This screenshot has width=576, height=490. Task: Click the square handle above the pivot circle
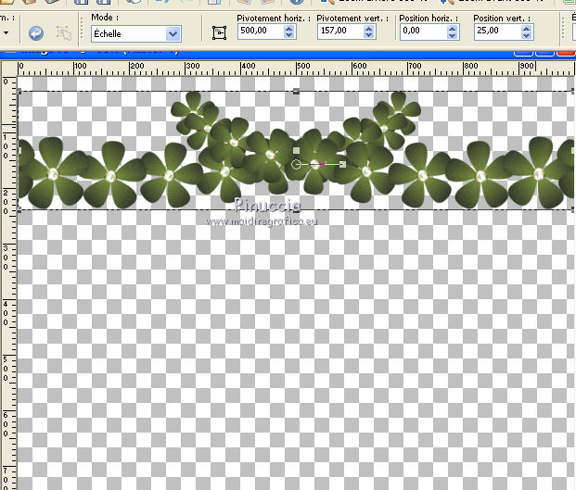coord(297,150)
